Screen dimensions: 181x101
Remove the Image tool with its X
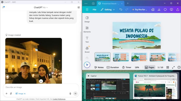pos(25,94)
